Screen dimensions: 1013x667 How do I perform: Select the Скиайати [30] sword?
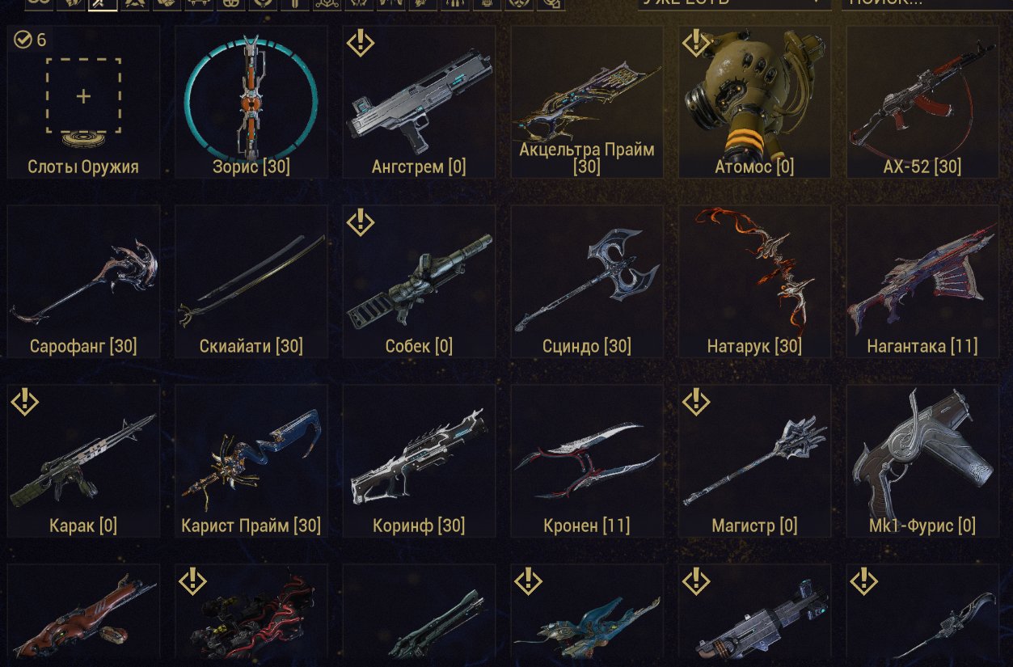251,281
